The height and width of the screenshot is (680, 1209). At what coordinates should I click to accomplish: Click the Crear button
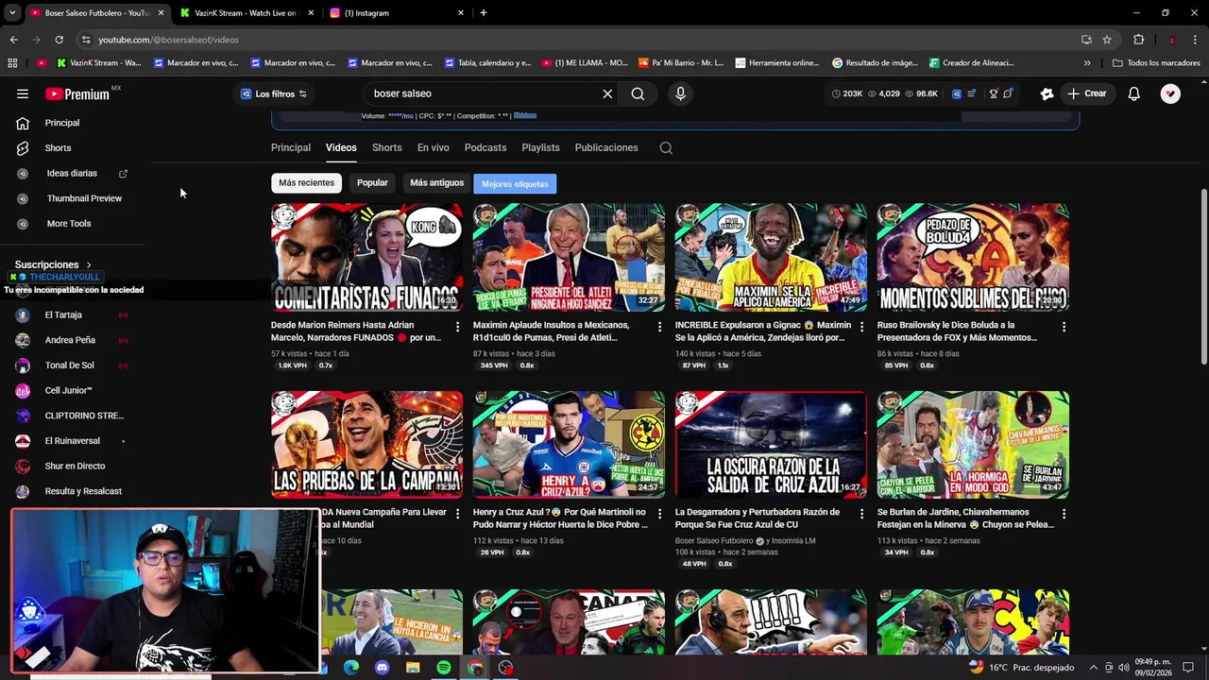coord(1087,93)
